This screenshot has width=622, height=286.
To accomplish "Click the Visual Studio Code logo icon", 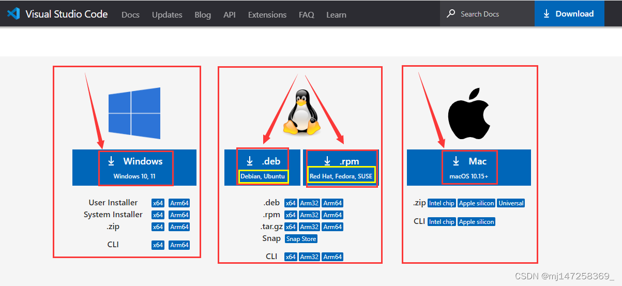I will (x=13, y=14).
